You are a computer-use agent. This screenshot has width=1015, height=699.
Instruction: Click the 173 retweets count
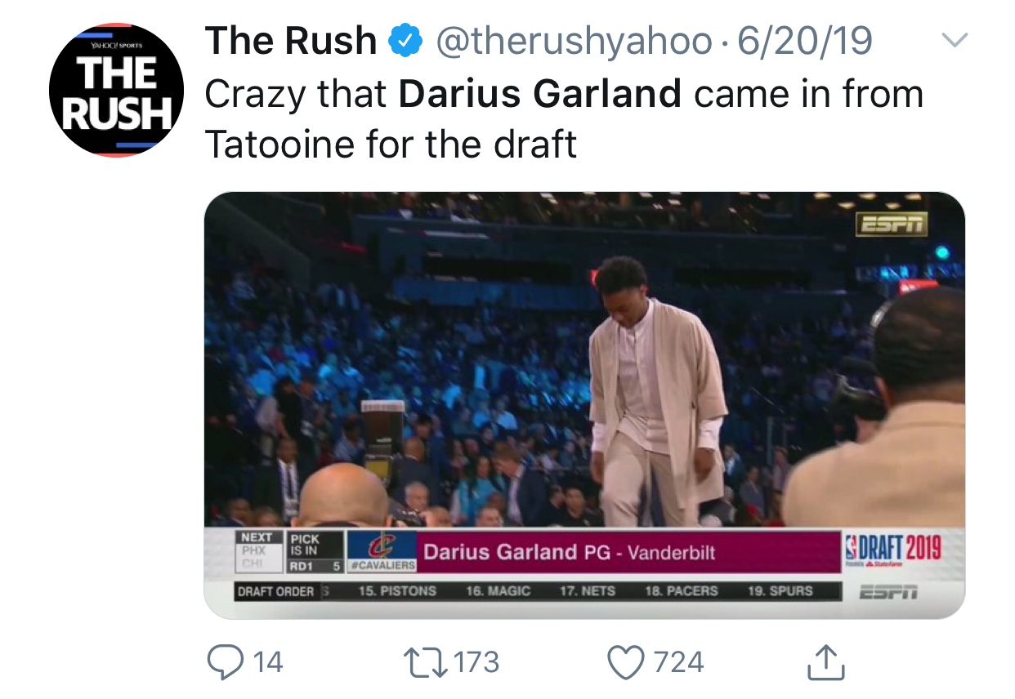[476, 662]
